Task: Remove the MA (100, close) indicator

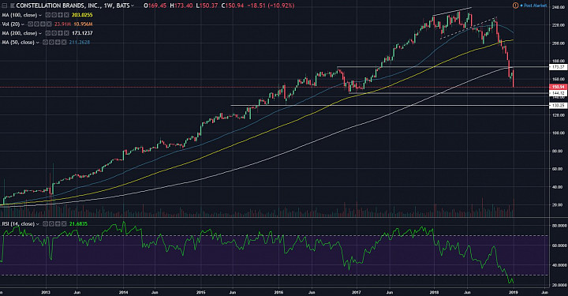Action: (x=66, y=15)
